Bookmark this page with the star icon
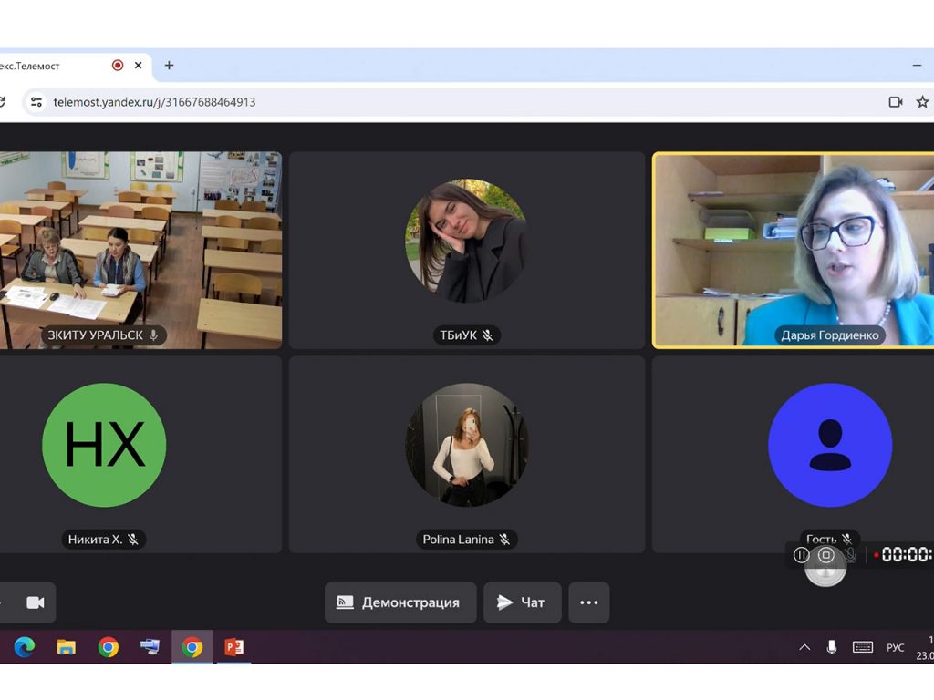 coord(922,102)
